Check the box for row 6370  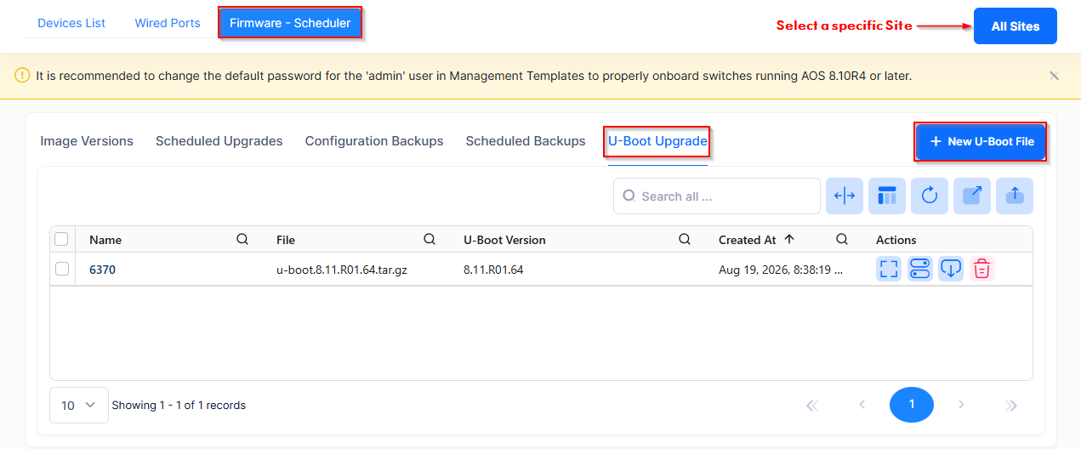point(62,269)
